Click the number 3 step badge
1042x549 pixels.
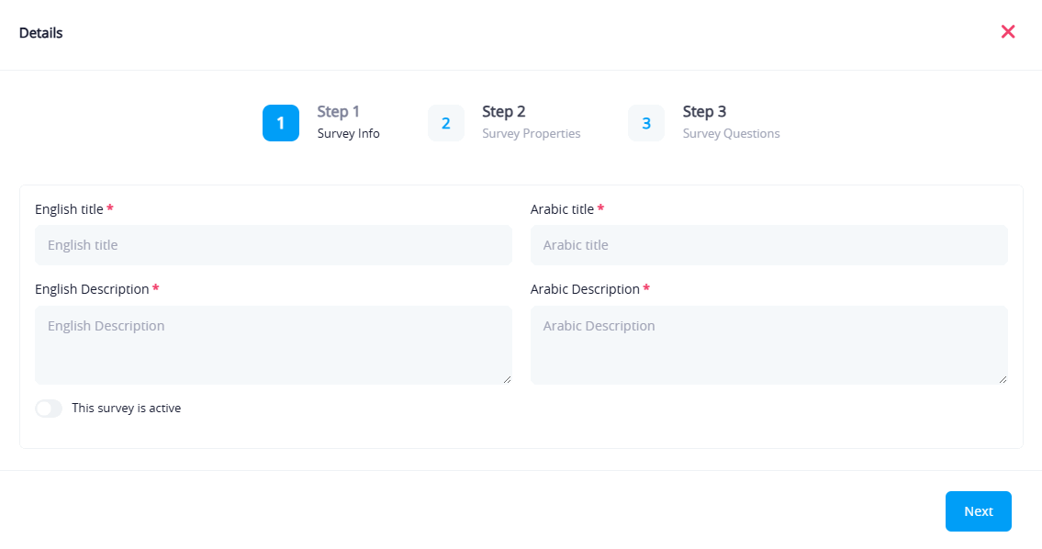pyautogui.click(x=645, y=123)
